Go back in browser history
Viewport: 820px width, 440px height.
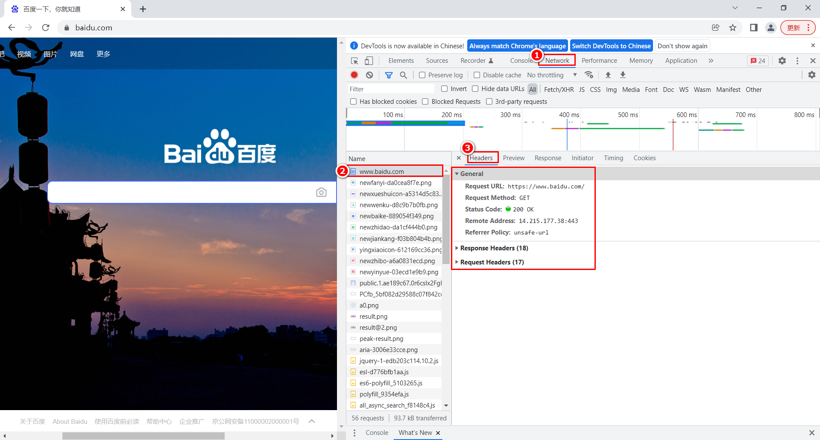(12, 27)
